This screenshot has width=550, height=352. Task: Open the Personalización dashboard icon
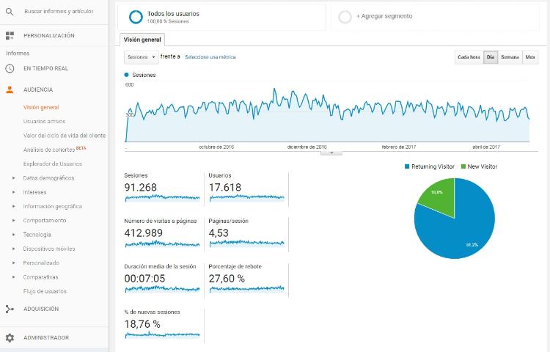pyautogui.click(x=10, y=35)
